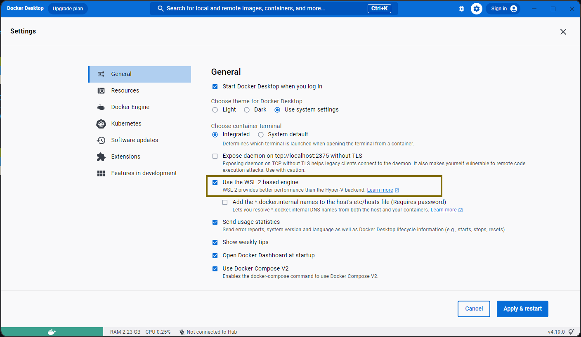Click Cancel to discard changes

(x=474, y=309)
